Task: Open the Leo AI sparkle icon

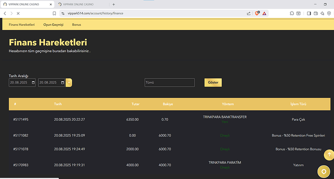Action: [322, 14]
